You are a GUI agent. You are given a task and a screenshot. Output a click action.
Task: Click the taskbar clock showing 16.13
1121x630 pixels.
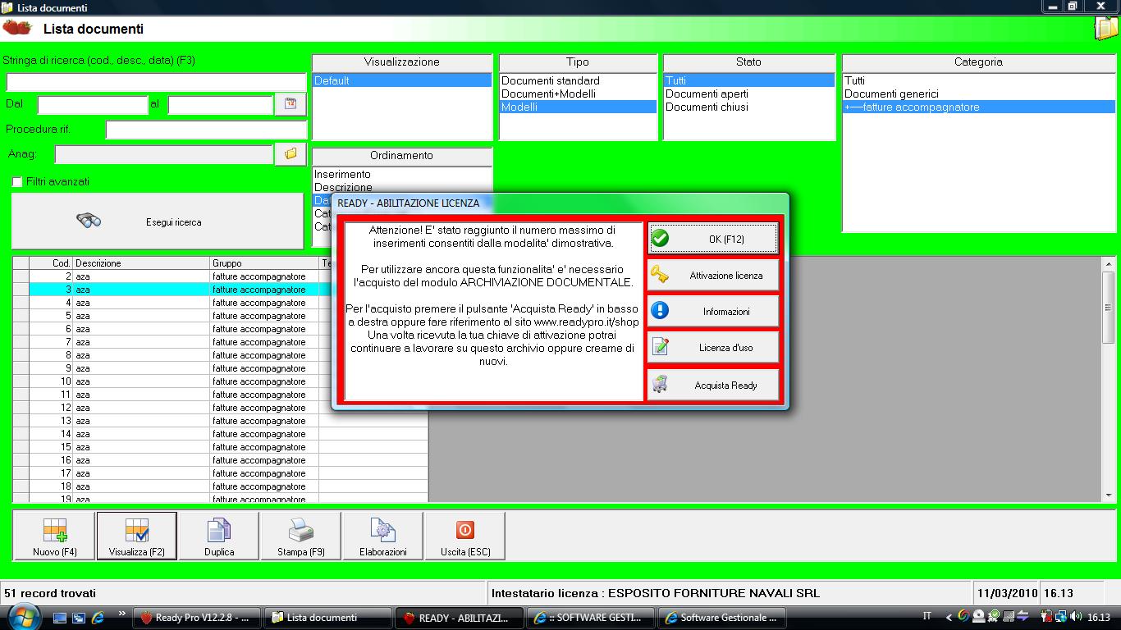point(1099,618)
